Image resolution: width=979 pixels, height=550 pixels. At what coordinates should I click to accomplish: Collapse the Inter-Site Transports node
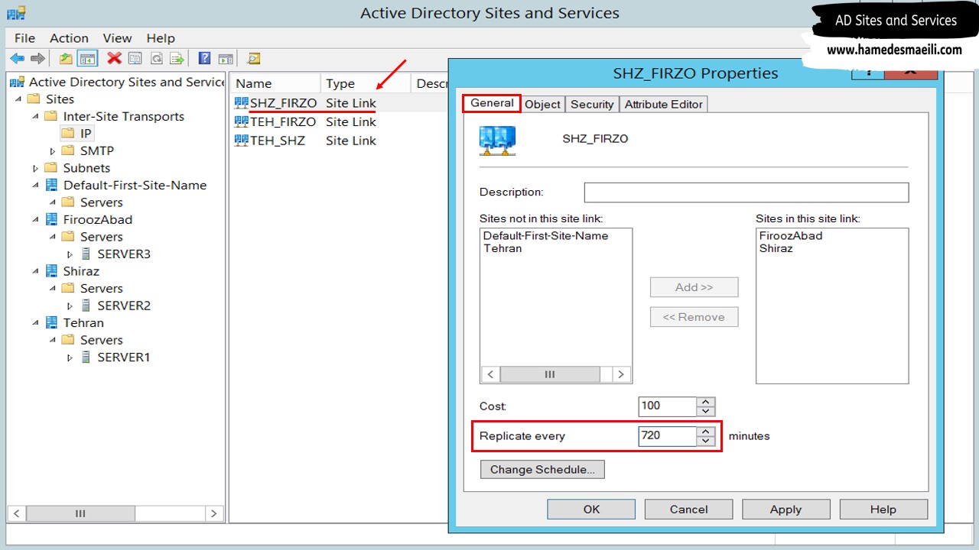35,116
